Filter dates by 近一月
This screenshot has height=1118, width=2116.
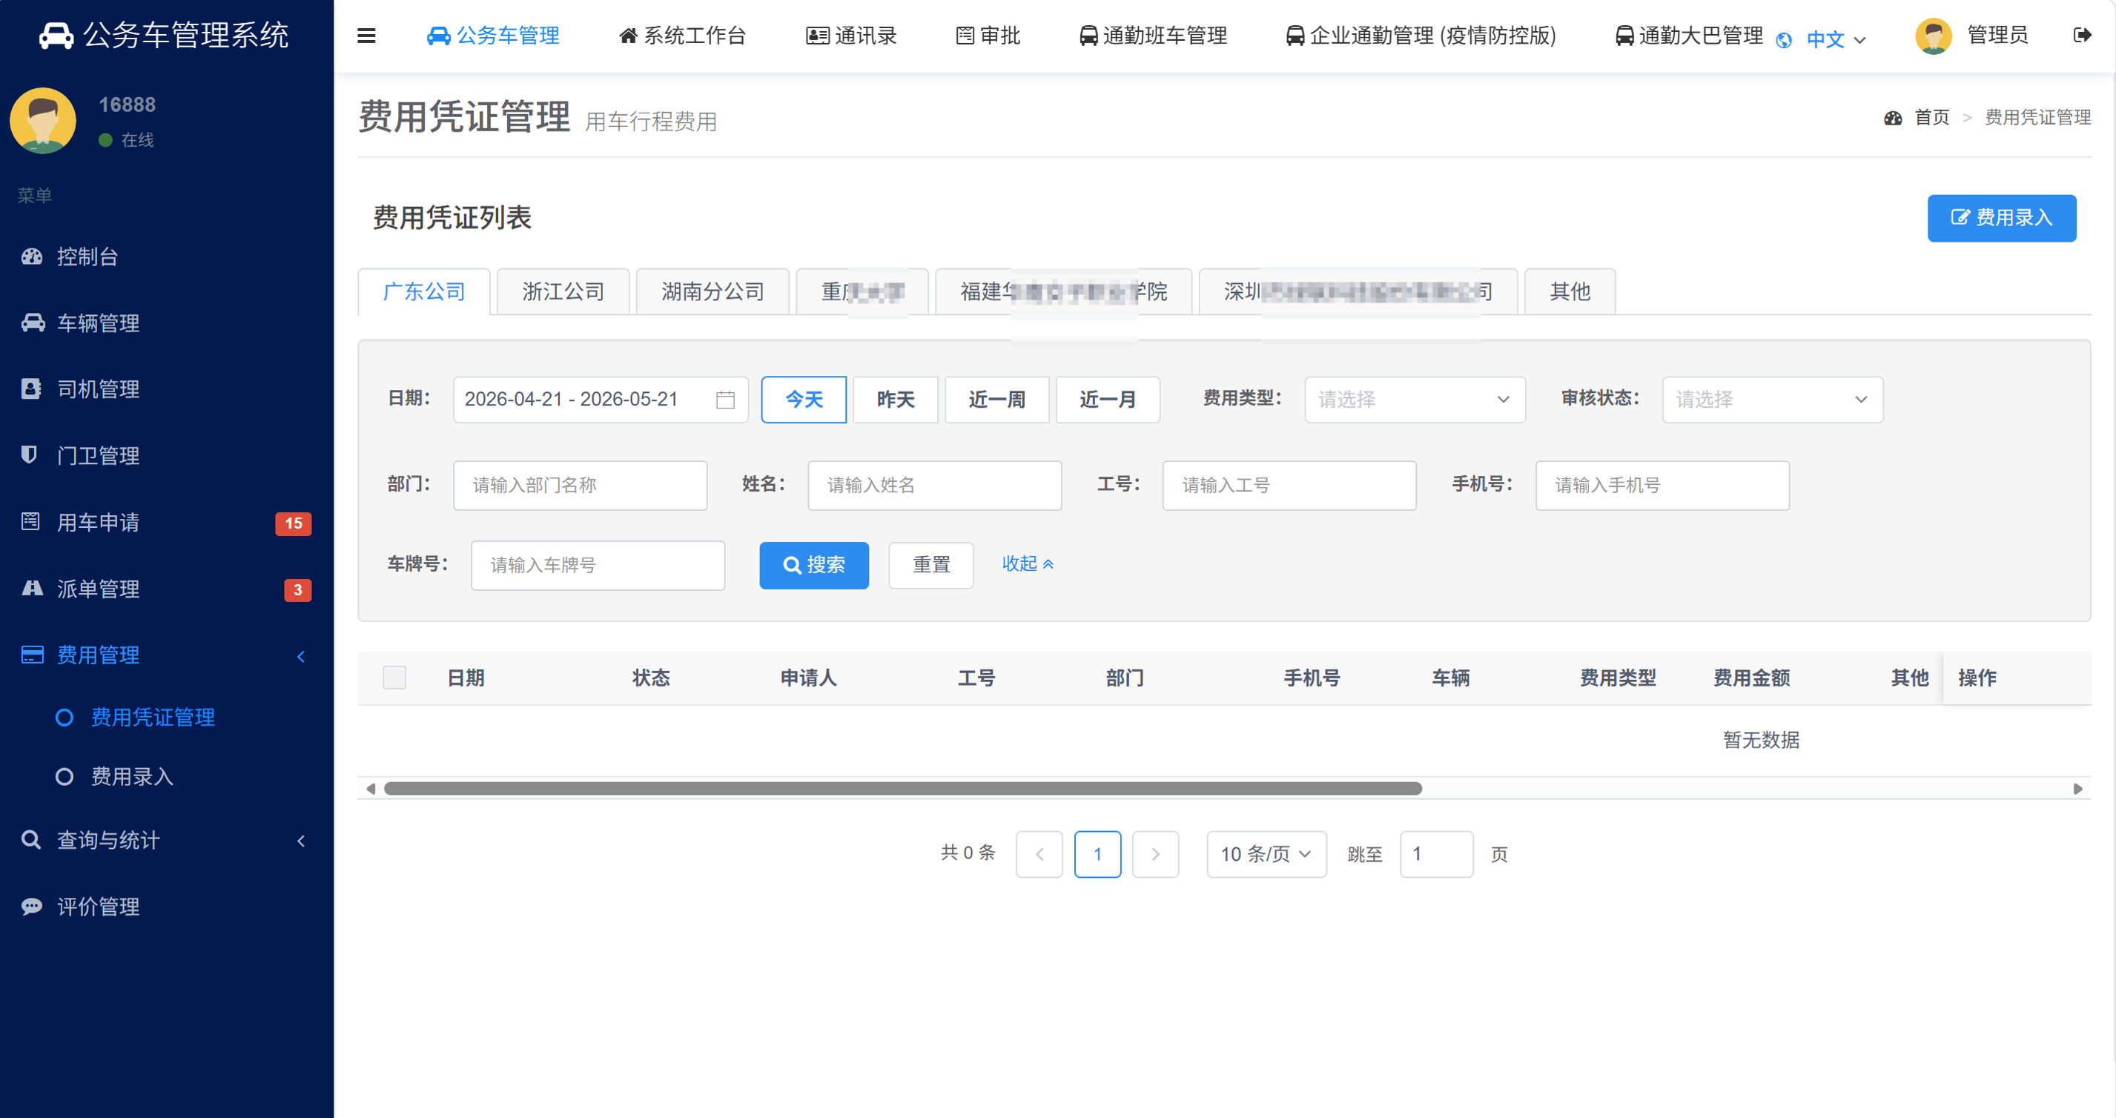[x=1107, y=400]
